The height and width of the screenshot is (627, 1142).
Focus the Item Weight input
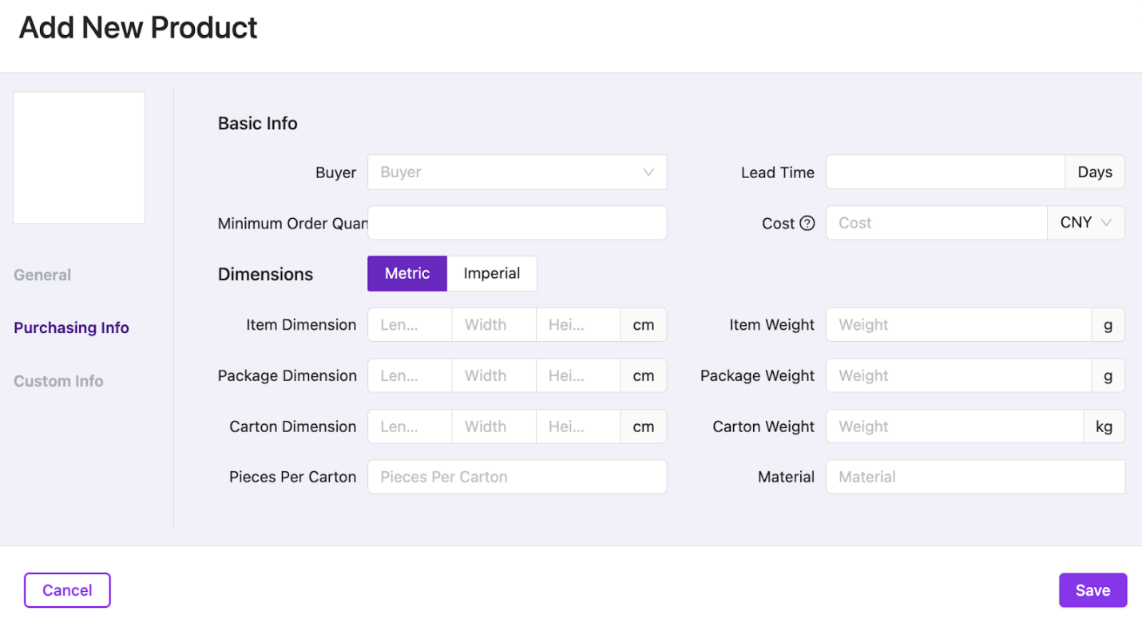pyautogui.click(x=959, y=325)
